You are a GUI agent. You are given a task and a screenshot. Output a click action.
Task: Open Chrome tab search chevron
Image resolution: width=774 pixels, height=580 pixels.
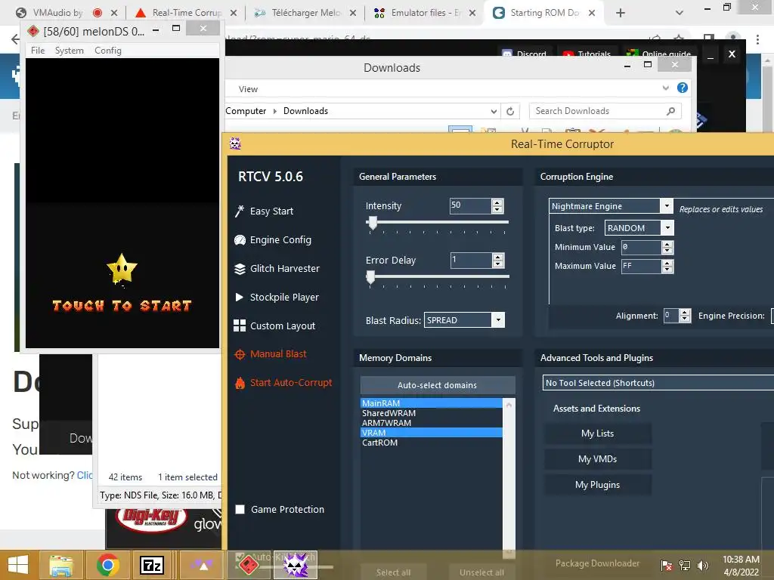pyautogui.click(x=680, y=13)
